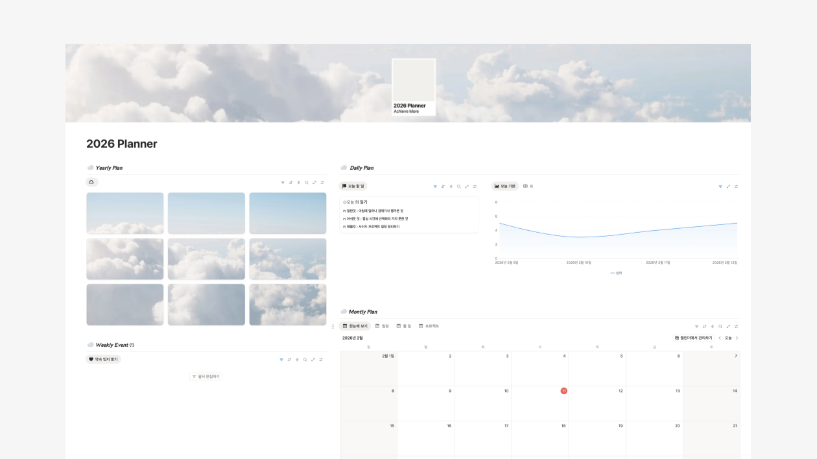
Task: Click the drag handle left of Monthly Plan tabs
Action: [333, 326]
